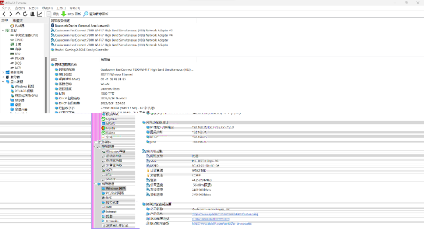The width and height of the screenshot is (424, 229).
Task: Select the PCI/AGP 视频 tree item
Action: (x=22, y=91)
